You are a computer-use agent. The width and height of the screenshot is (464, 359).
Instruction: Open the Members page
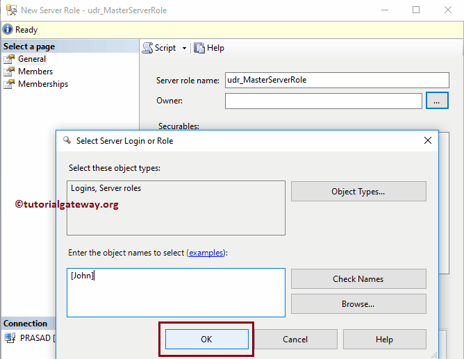[x=35, y=72]
